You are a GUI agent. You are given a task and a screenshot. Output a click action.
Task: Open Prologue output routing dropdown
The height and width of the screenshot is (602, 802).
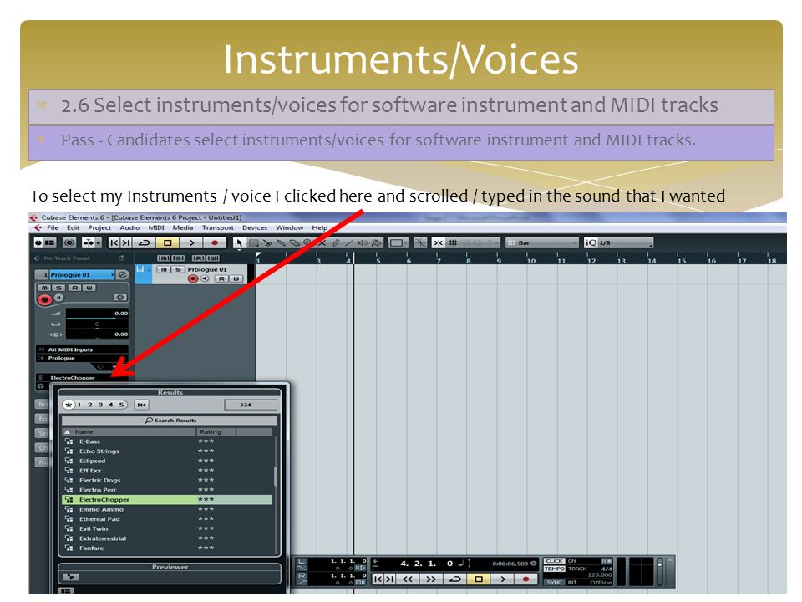[x=82, y=358]
